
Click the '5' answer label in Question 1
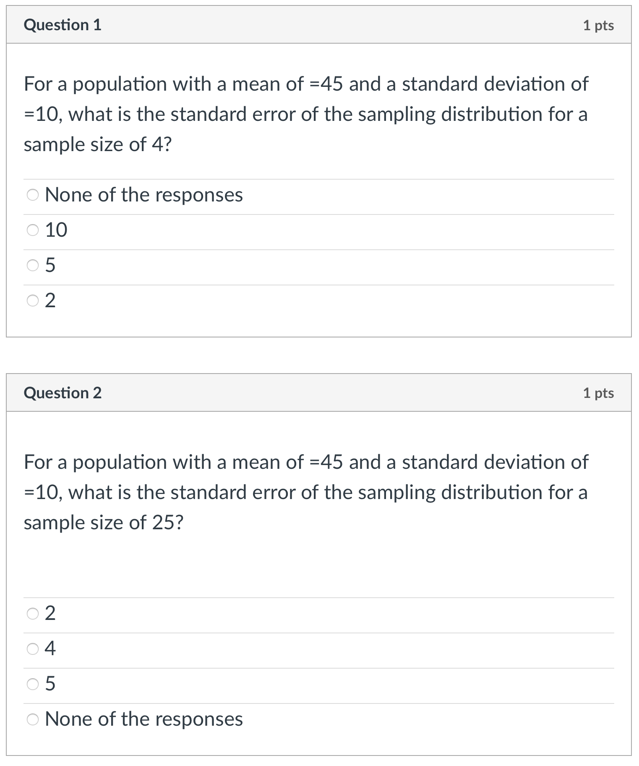pyautogui.click(x=51, y=265)
